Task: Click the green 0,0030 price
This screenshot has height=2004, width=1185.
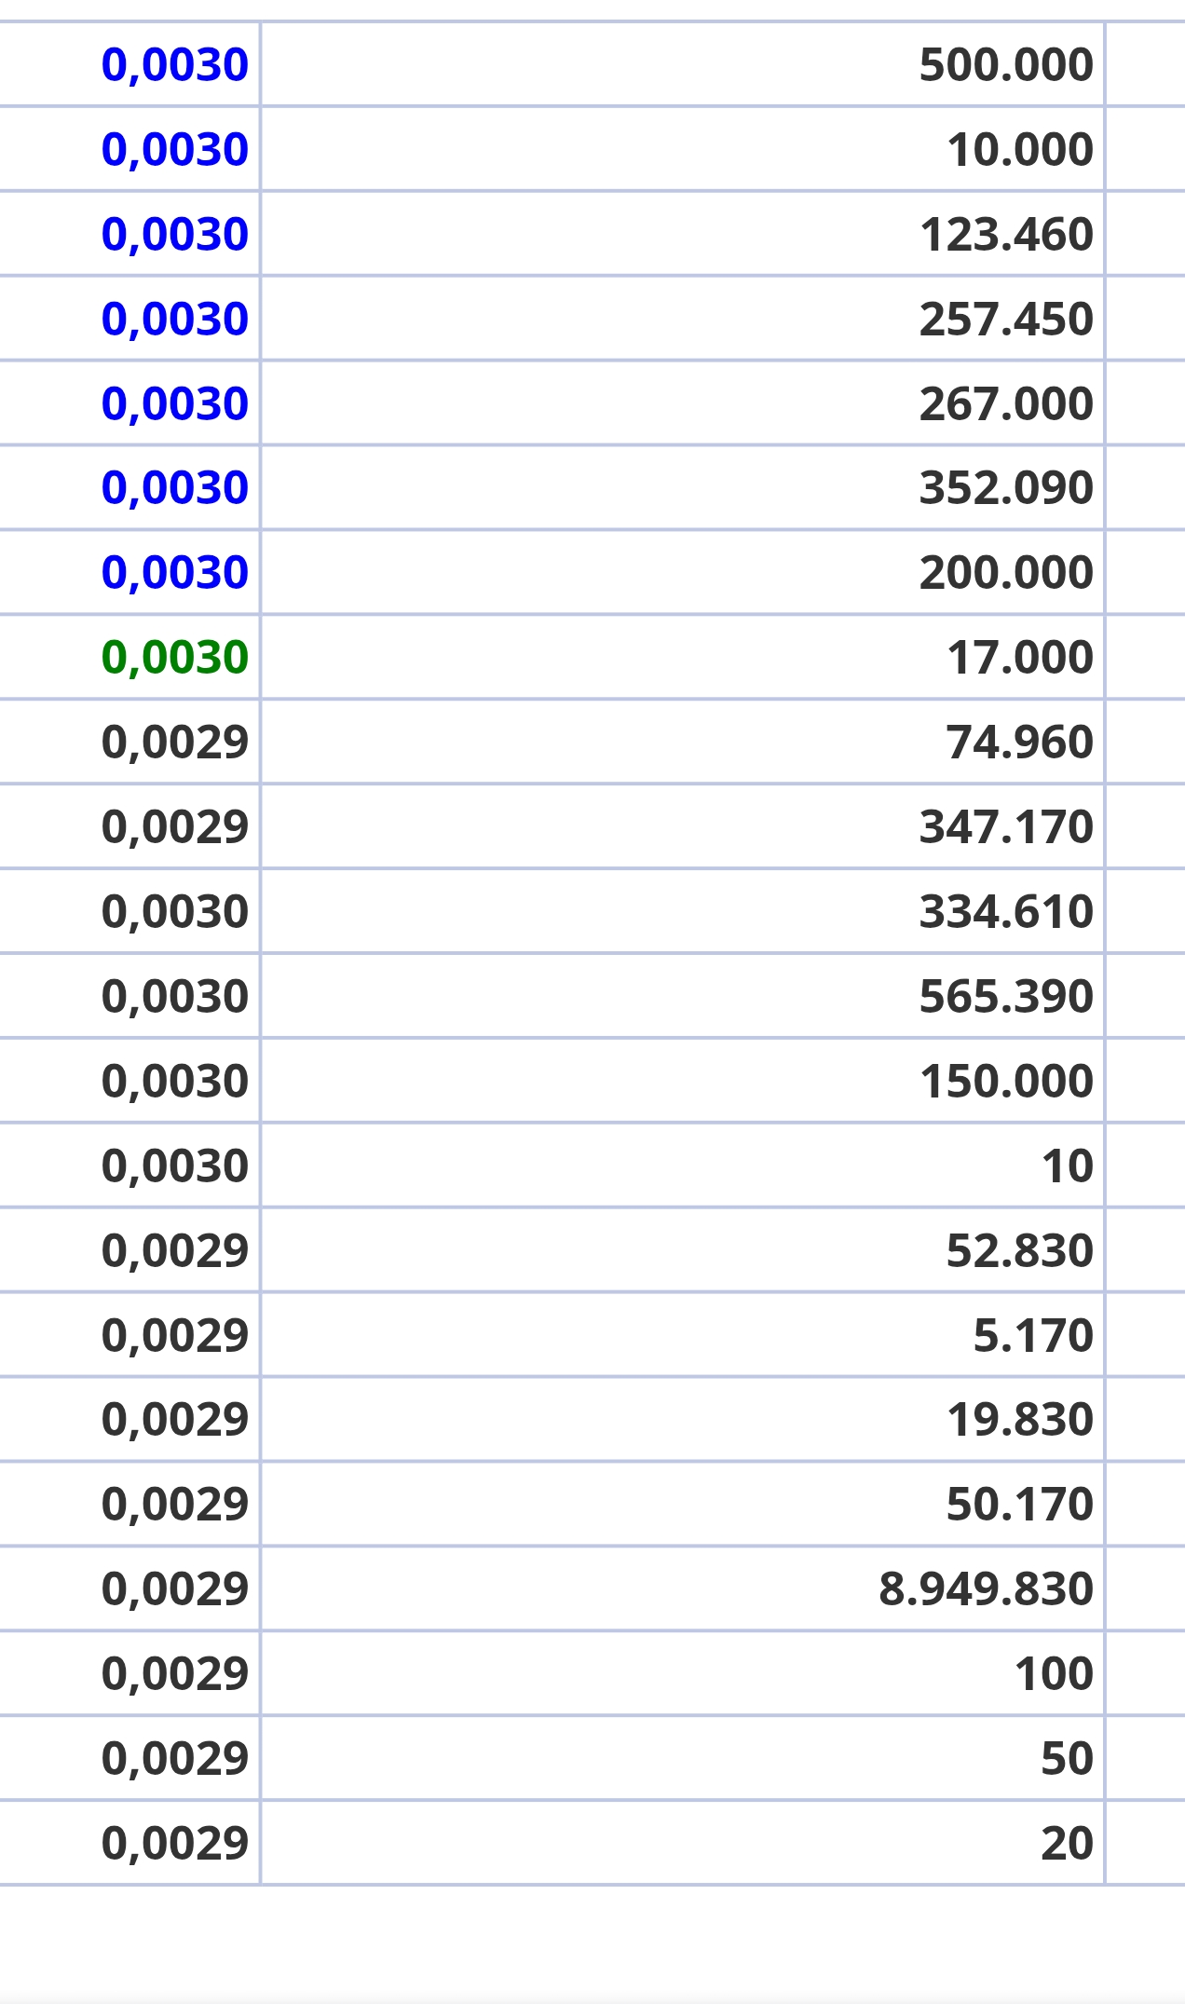Action: [x=175, y=657]
